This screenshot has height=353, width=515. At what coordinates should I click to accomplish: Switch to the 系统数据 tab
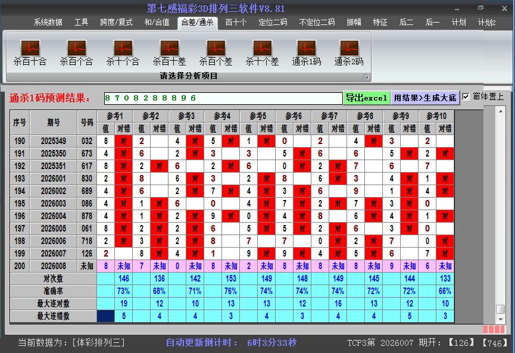[x=48, y=23]
